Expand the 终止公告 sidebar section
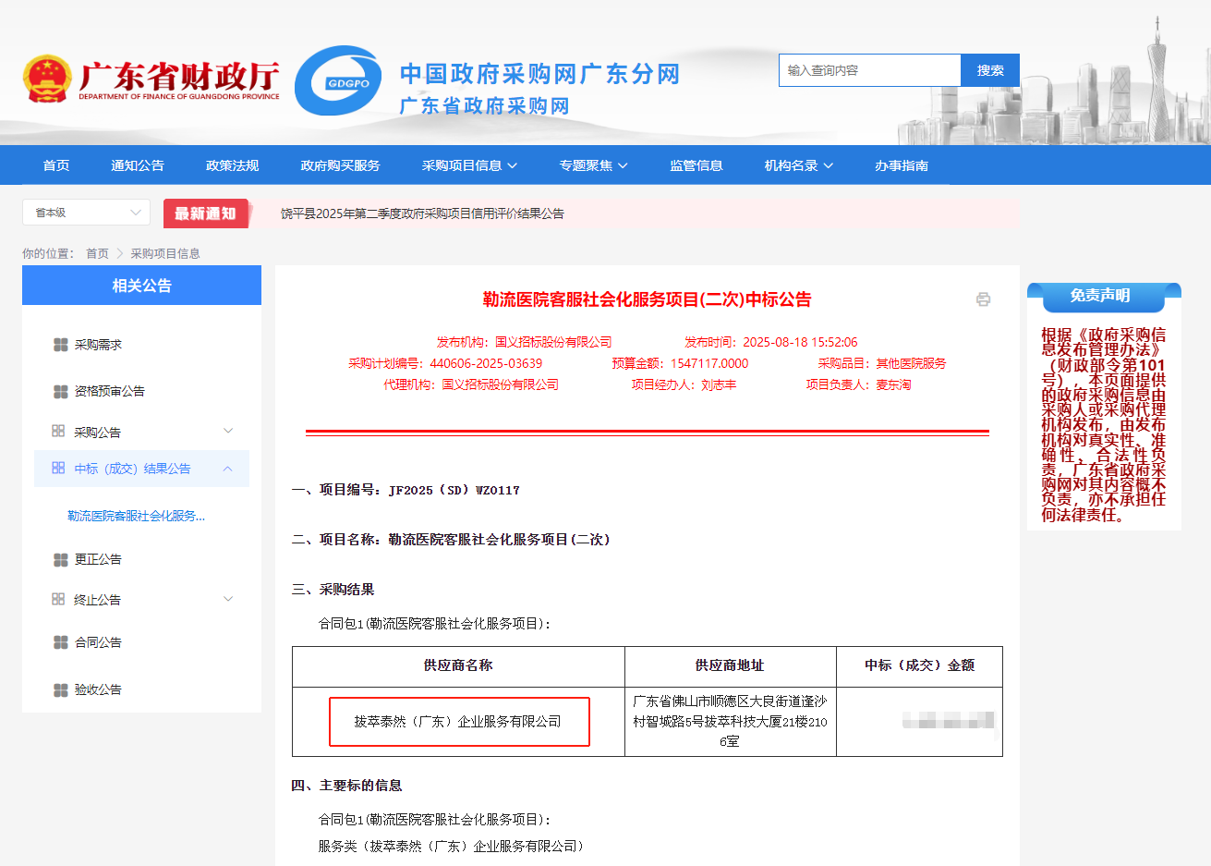 click(228, 599)
